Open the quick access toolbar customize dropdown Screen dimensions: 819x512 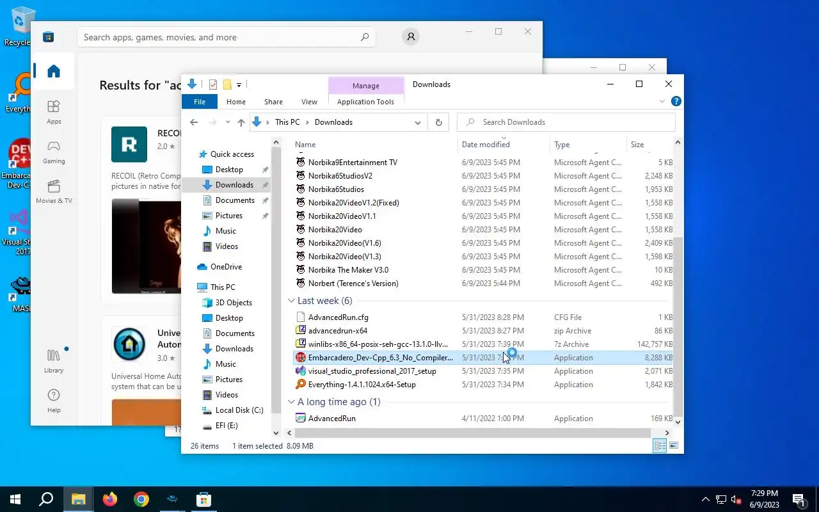click(239, 84)
